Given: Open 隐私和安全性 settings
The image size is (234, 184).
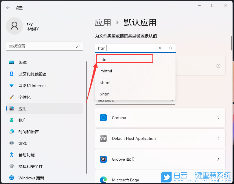Looking at the screenshot, I should pyautogui.click(x=27, y=166).
